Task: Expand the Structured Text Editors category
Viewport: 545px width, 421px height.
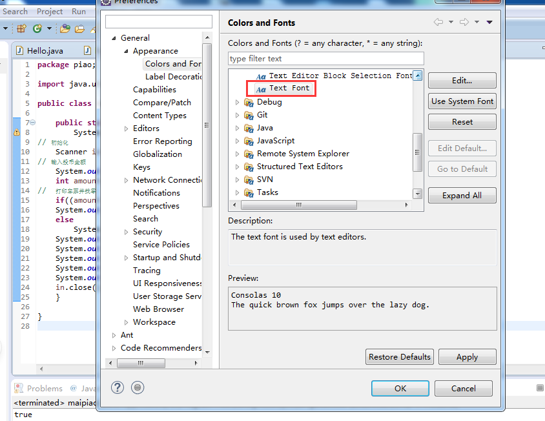Action: click(237, 167)
